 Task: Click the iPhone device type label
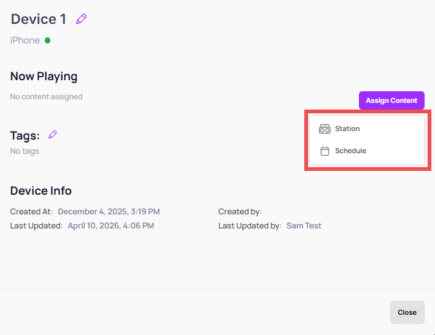click(25, 40)
